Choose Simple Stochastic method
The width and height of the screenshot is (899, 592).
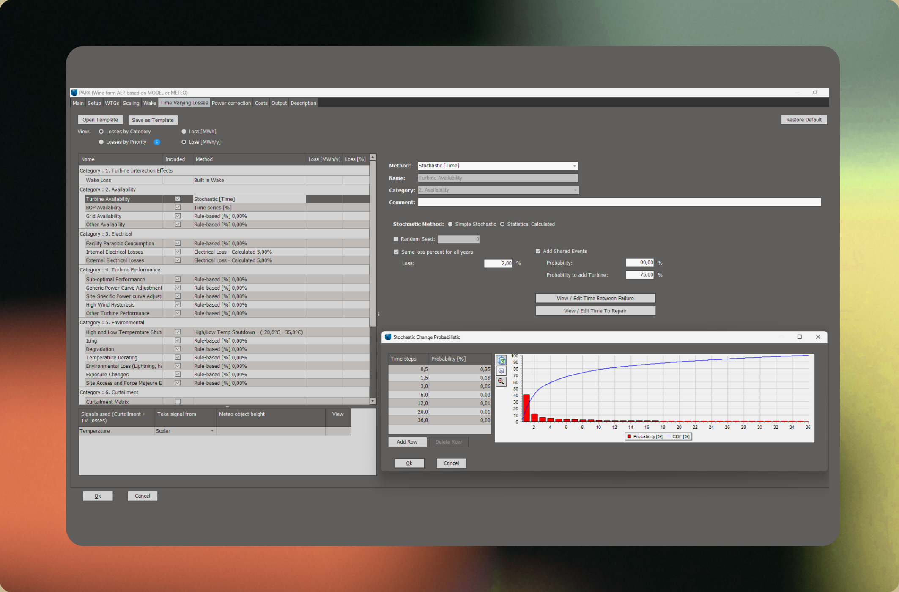click(x=450, y=224)
